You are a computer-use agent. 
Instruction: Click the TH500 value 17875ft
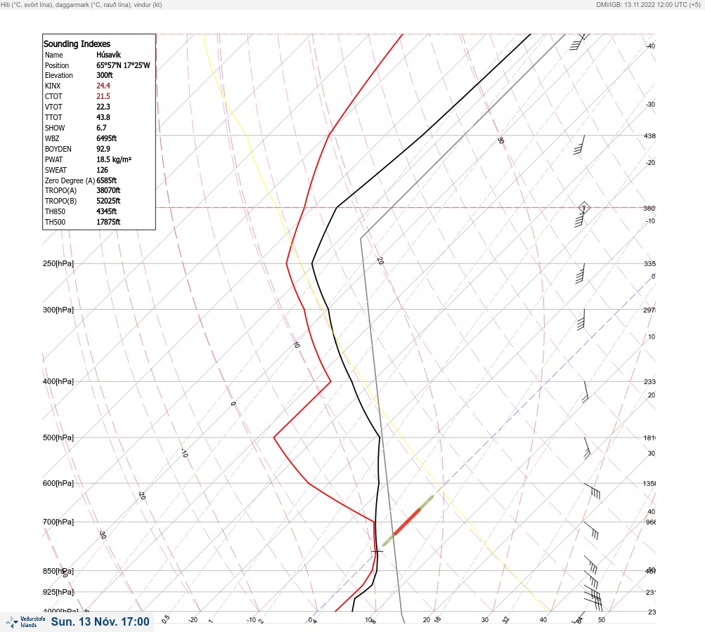tap(108, 222)
